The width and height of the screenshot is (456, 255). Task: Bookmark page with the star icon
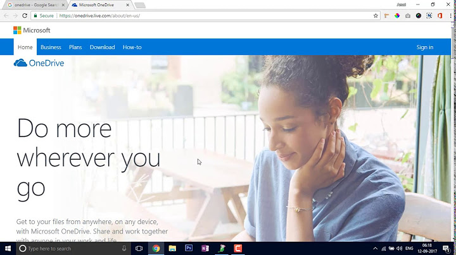[x=376, y=16]
